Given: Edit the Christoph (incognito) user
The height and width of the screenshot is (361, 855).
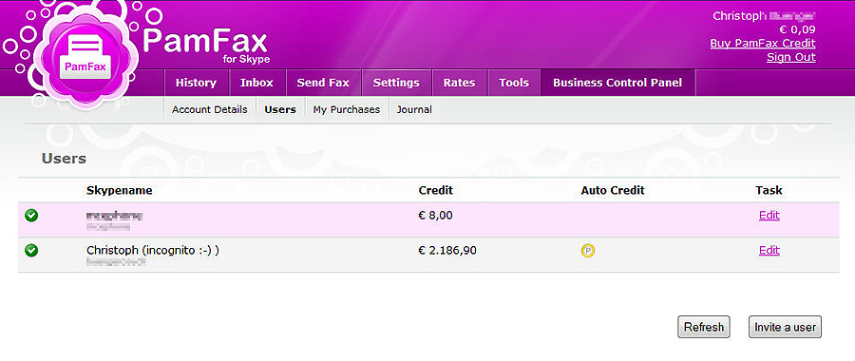Looking at the screenshot, I should pos(769,250).
